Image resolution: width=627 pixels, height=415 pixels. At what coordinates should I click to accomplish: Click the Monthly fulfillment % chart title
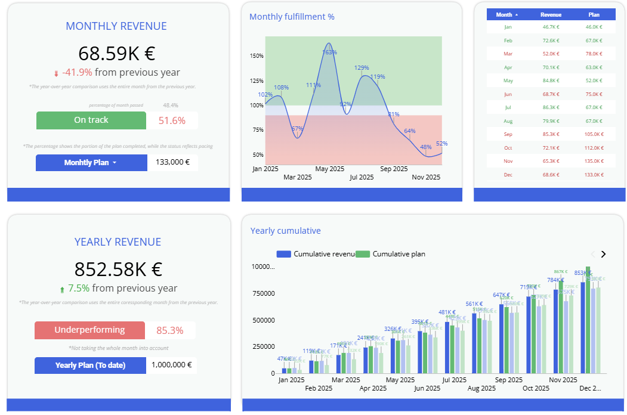coord(292,17)
